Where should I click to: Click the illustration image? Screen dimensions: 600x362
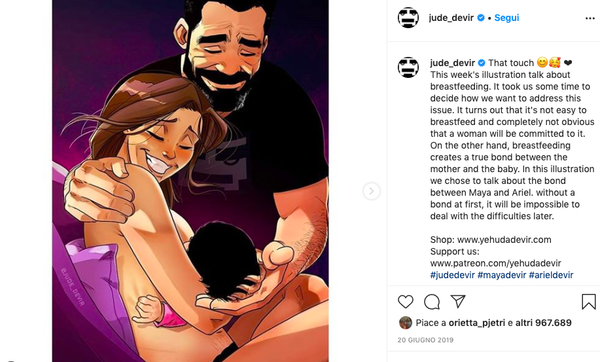click(x=190, y=181)
